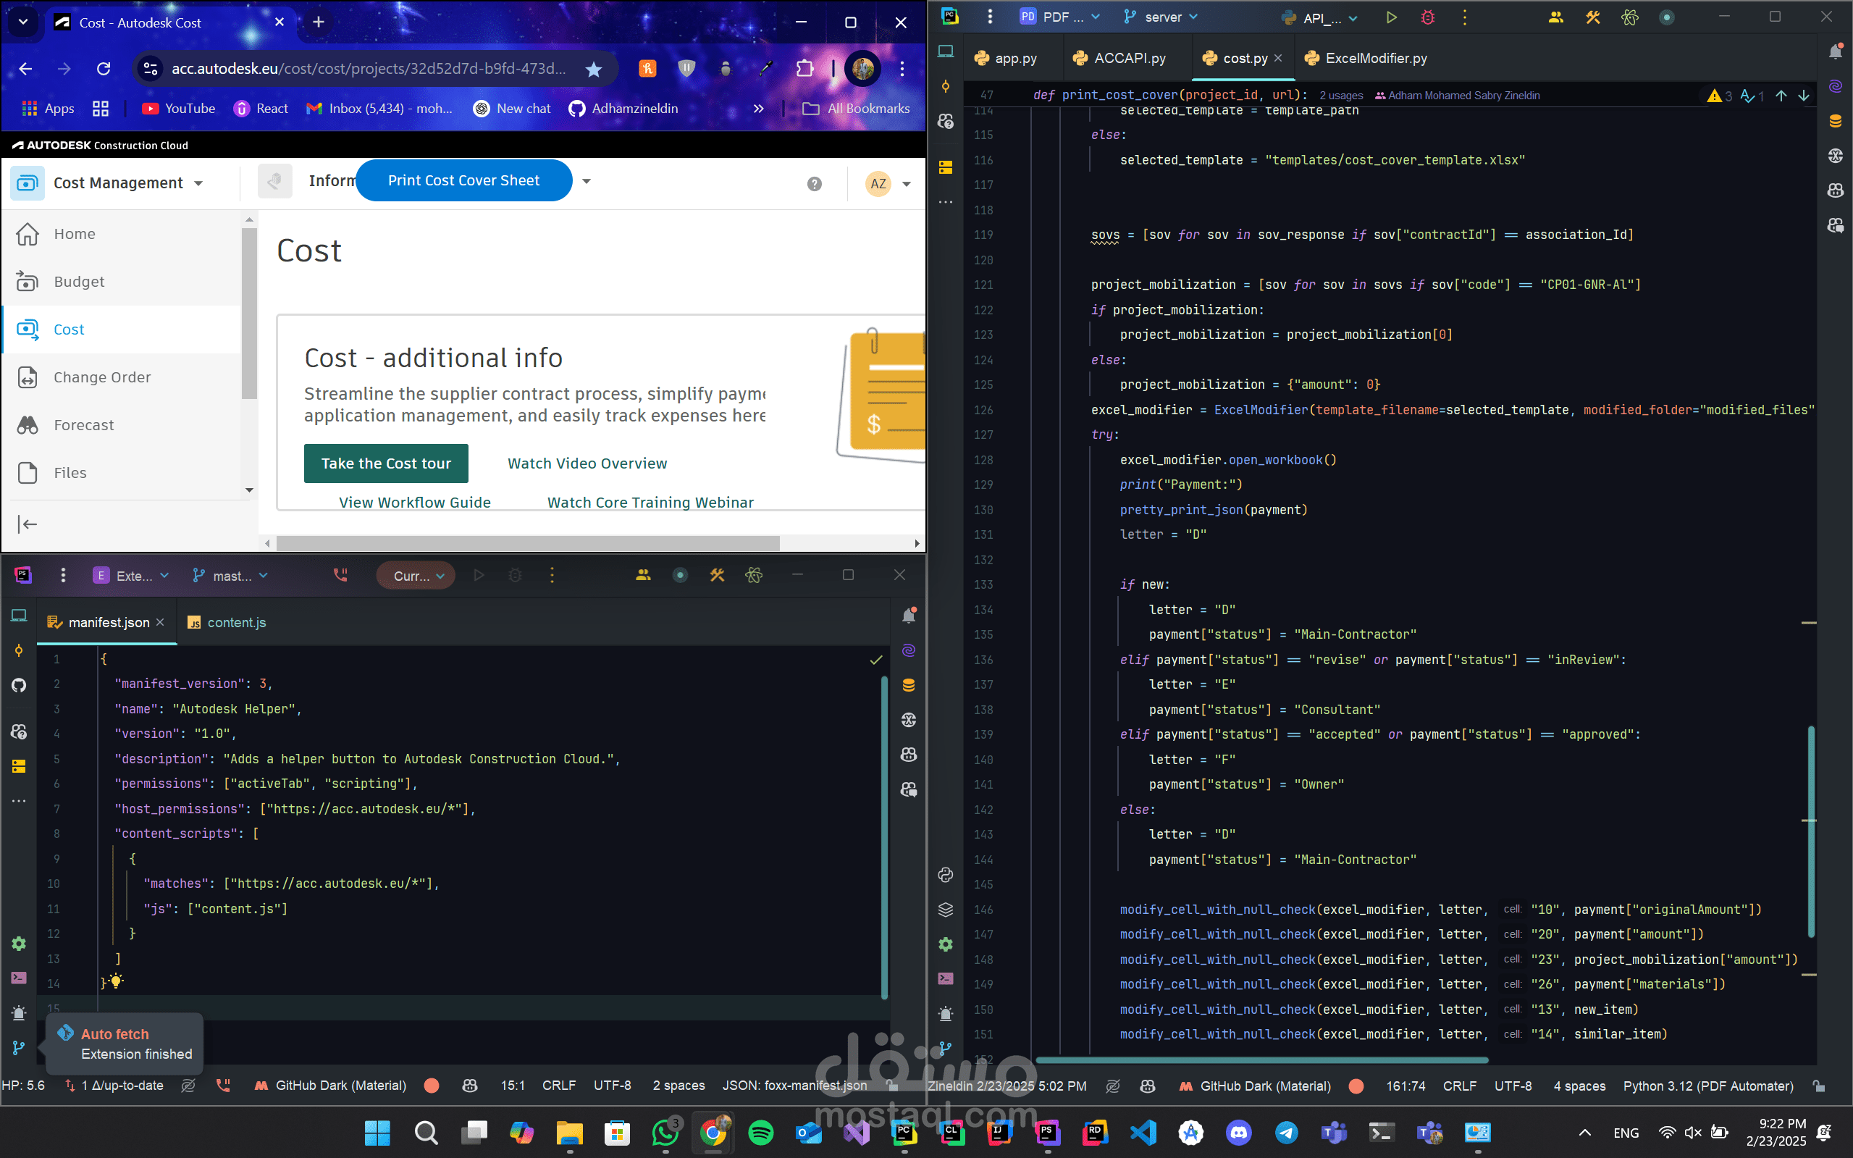Open AZ user avatar menu
The height and width of the screenshot is (1158, 1853).
pos(888,184)
